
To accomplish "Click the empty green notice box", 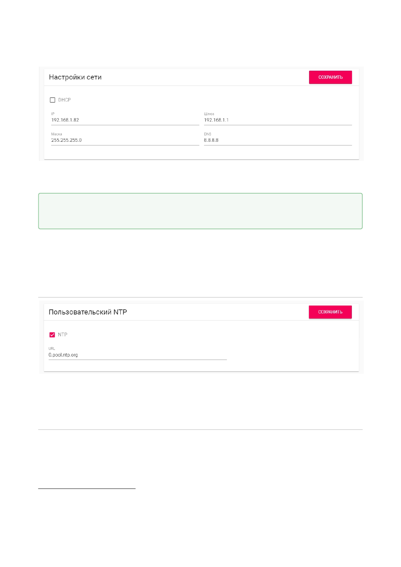I will (200, 211).
